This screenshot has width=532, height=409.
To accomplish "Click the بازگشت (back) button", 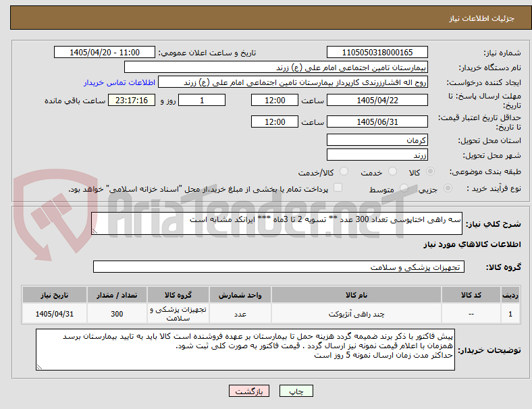I will click(x=249, y=391).
